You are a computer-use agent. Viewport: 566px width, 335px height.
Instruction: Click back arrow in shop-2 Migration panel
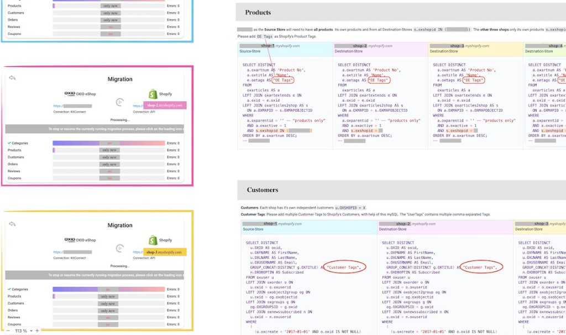[x=12, y=78]
